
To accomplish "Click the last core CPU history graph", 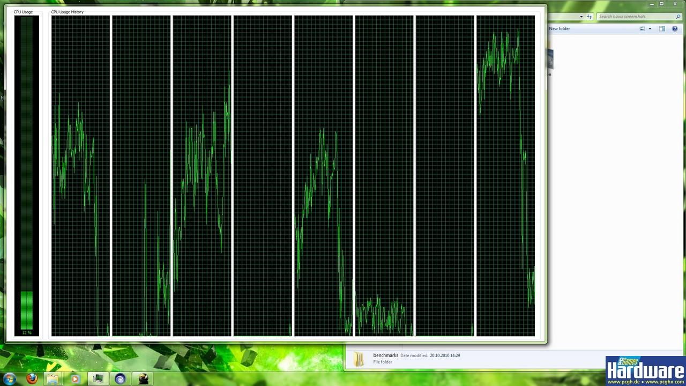I will [505, 176].
